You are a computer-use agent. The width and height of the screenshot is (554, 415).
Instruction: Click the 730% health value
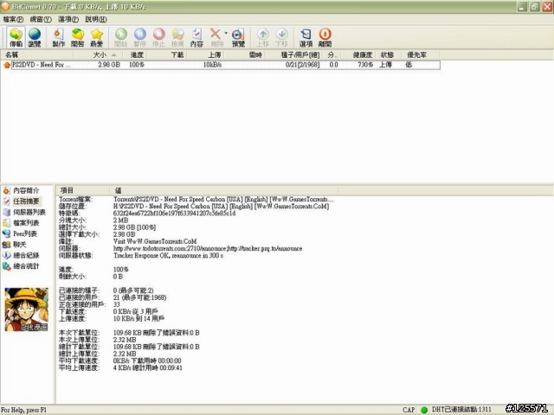[x=365, y=65]
